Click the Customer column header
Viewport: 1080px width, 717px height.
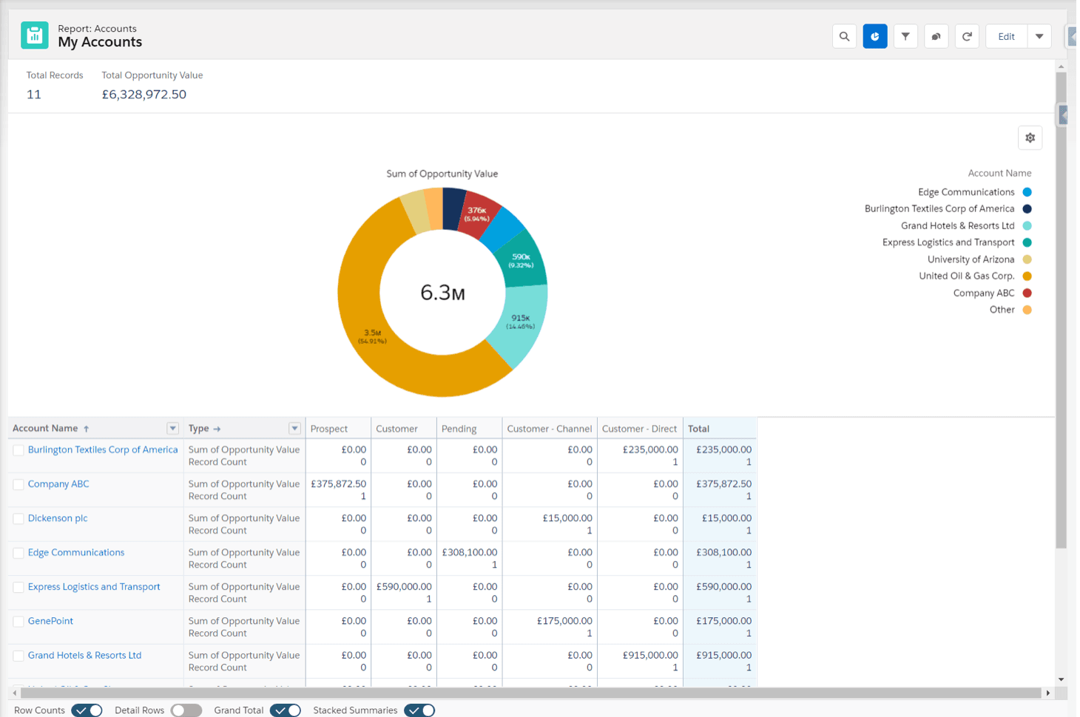(x=404, y=429)
